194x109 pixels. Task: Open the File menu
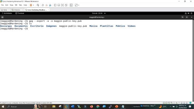2,5
